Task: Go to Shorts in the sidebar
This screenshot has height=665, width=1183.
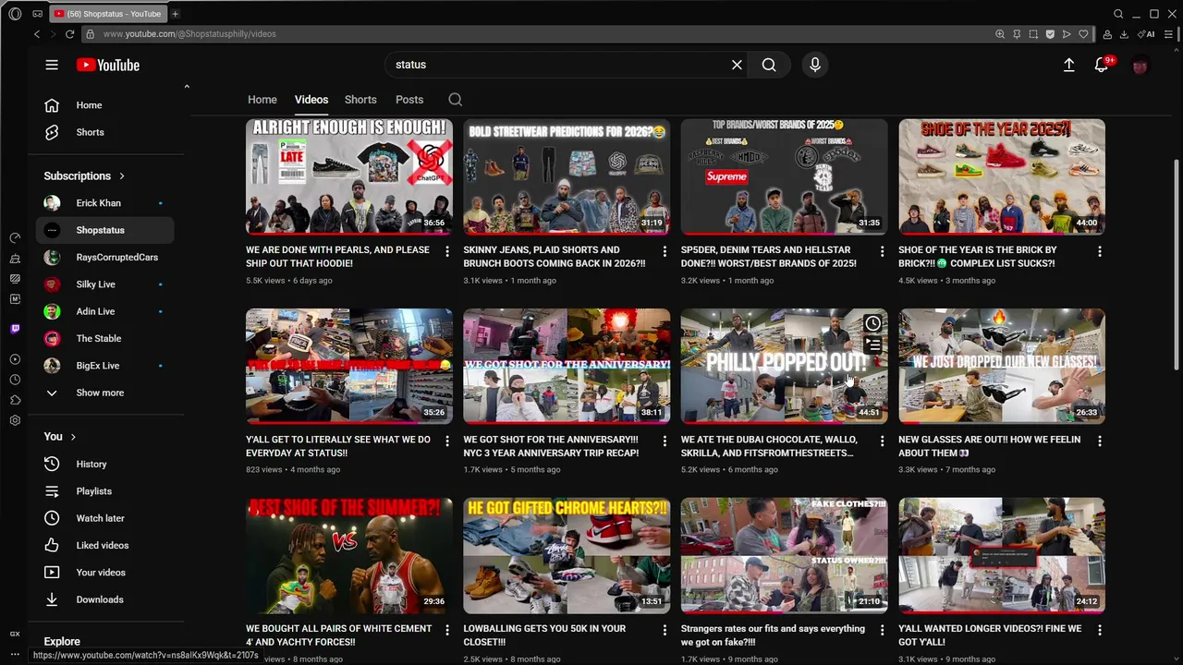Action: pos(104,132)
